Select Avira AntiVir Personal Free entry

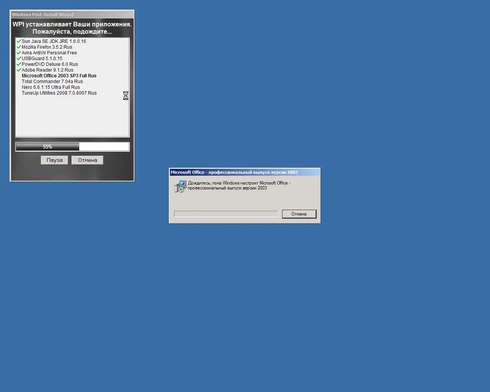click(x=49, y=53)
